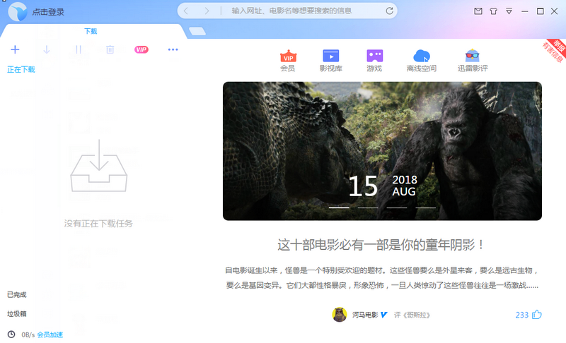
Task: Click the 评《哥斯拉》 label
Action: pos(412,315)
